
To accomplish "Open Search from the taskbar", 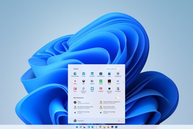I will pyautogui.click(x=81, y=127).
